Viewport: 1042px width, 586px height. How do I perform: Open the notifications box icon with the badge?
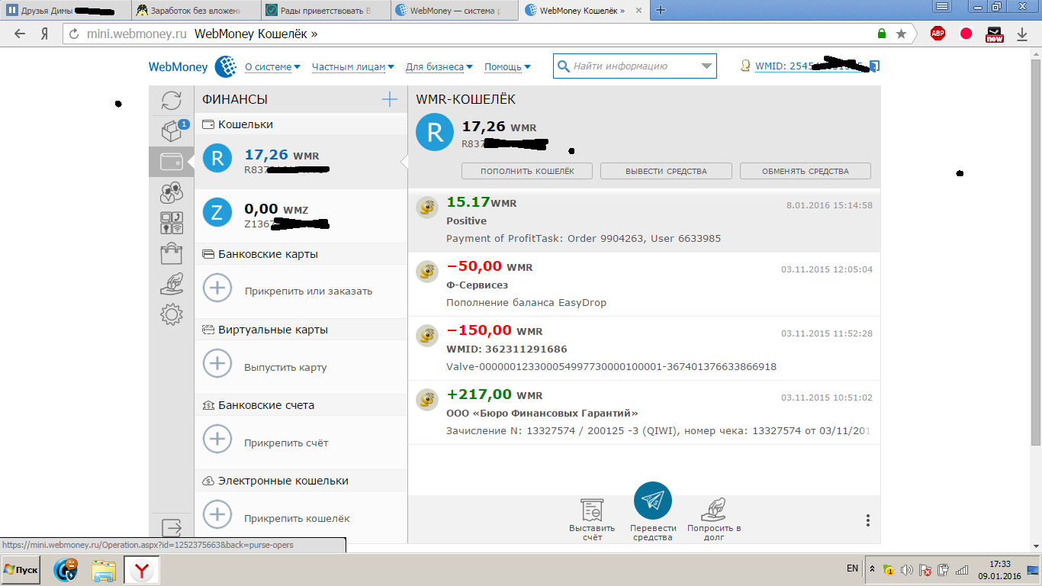point(172,130)
